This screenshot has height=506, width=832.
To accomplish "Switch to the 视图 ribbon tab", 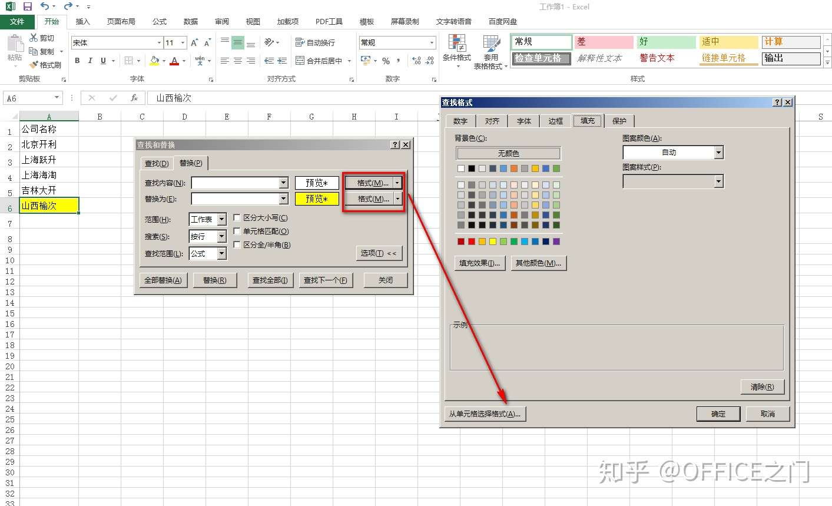I will tap(253, 22).
